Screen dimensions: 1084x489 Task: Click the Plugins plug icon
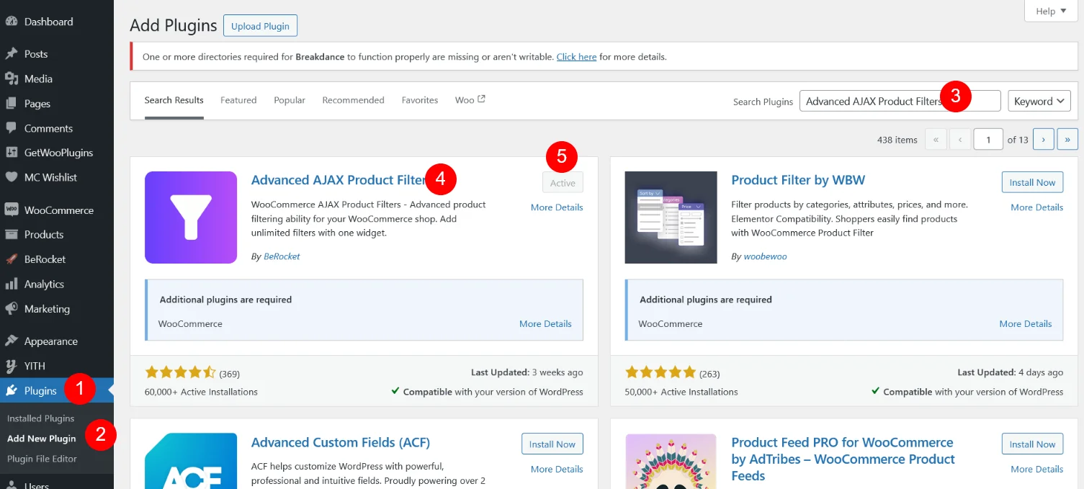[12, 391]
